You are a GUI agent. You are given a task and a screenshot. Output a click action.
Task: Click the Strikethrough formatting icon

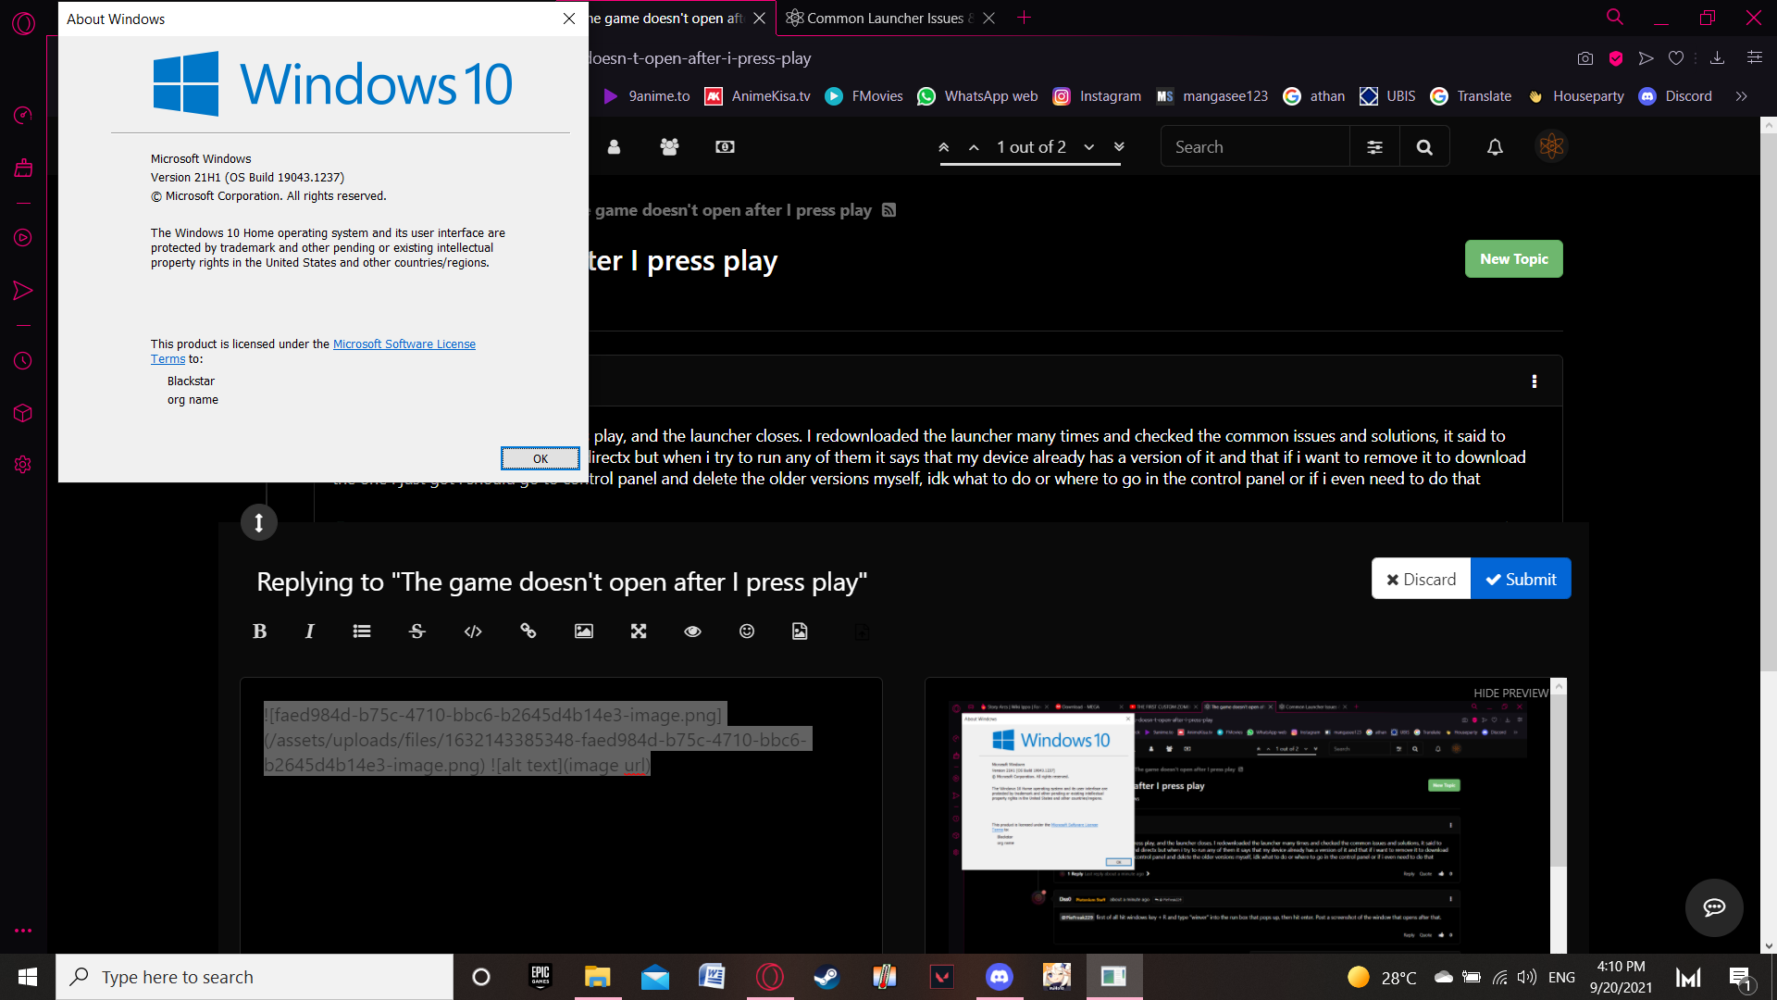click(417, 631)
